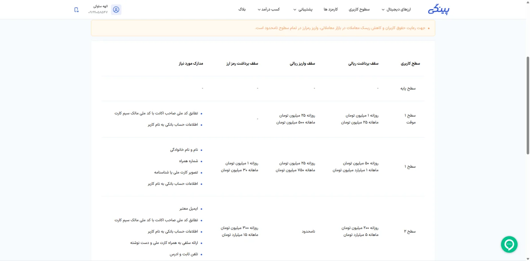Expand the پشتیبانی dropdown menu

(303, 9)
